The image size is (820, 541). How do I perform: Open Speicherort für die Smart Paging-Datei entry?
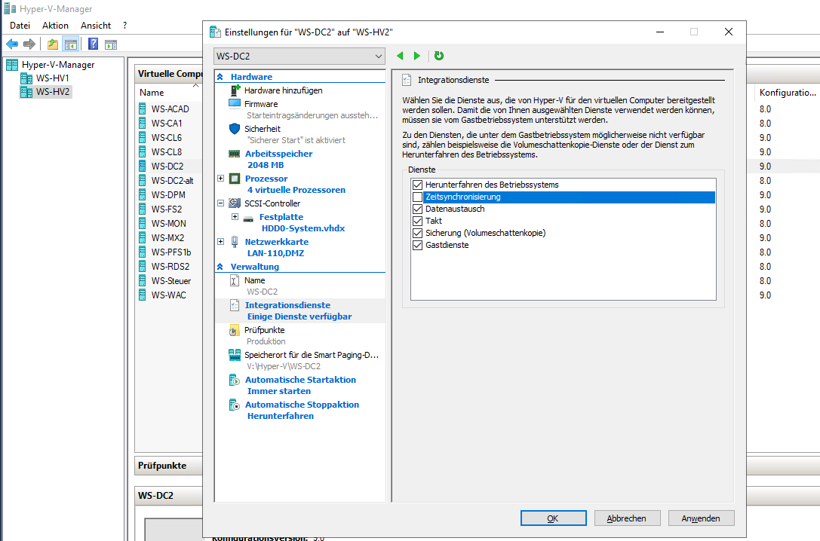tap(311, 355)
